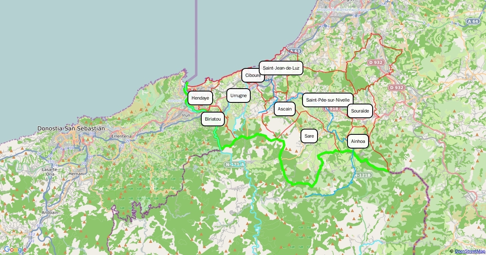The image size is (486, 255).
Task: Click the N-121B road shield
Action: 362,175
